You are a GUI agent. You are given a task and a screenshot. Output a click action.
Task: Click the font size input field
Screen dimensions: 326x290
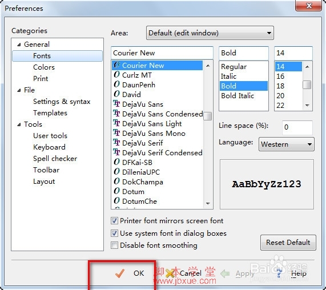(293, 53)
